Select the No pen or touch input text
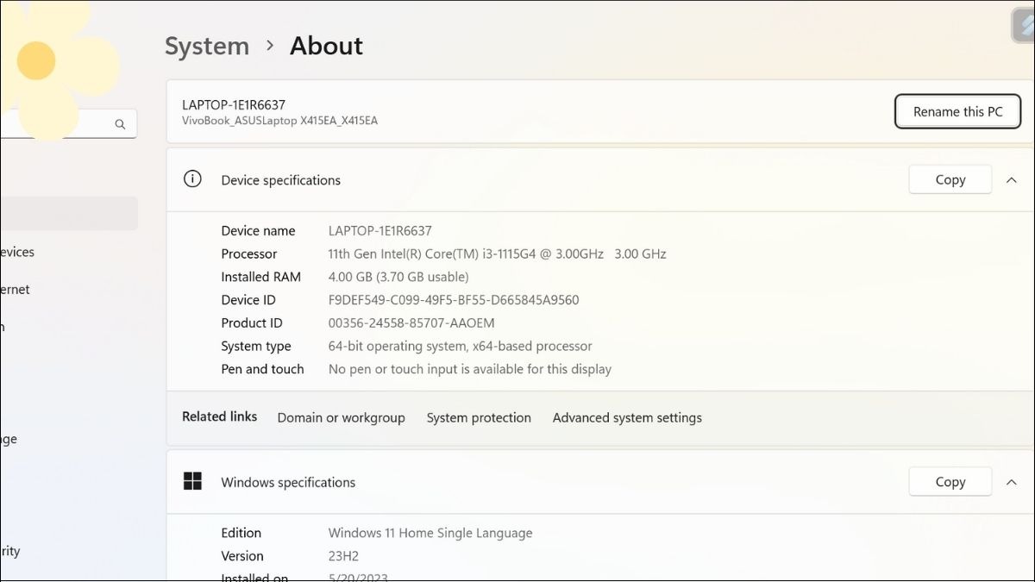Image resolution: width=1035 pixels, height=582 pixels. tap(470, 369)
